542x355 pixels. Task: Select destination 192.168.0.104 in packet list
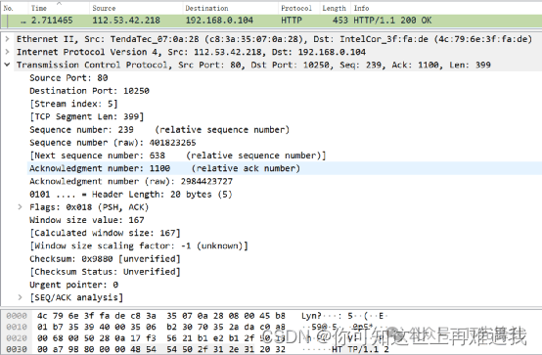pyautogui.click(x=219, y=21)
